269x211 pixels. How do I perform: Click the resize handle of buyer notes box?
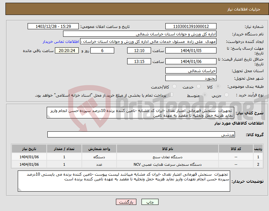(20, 190)
